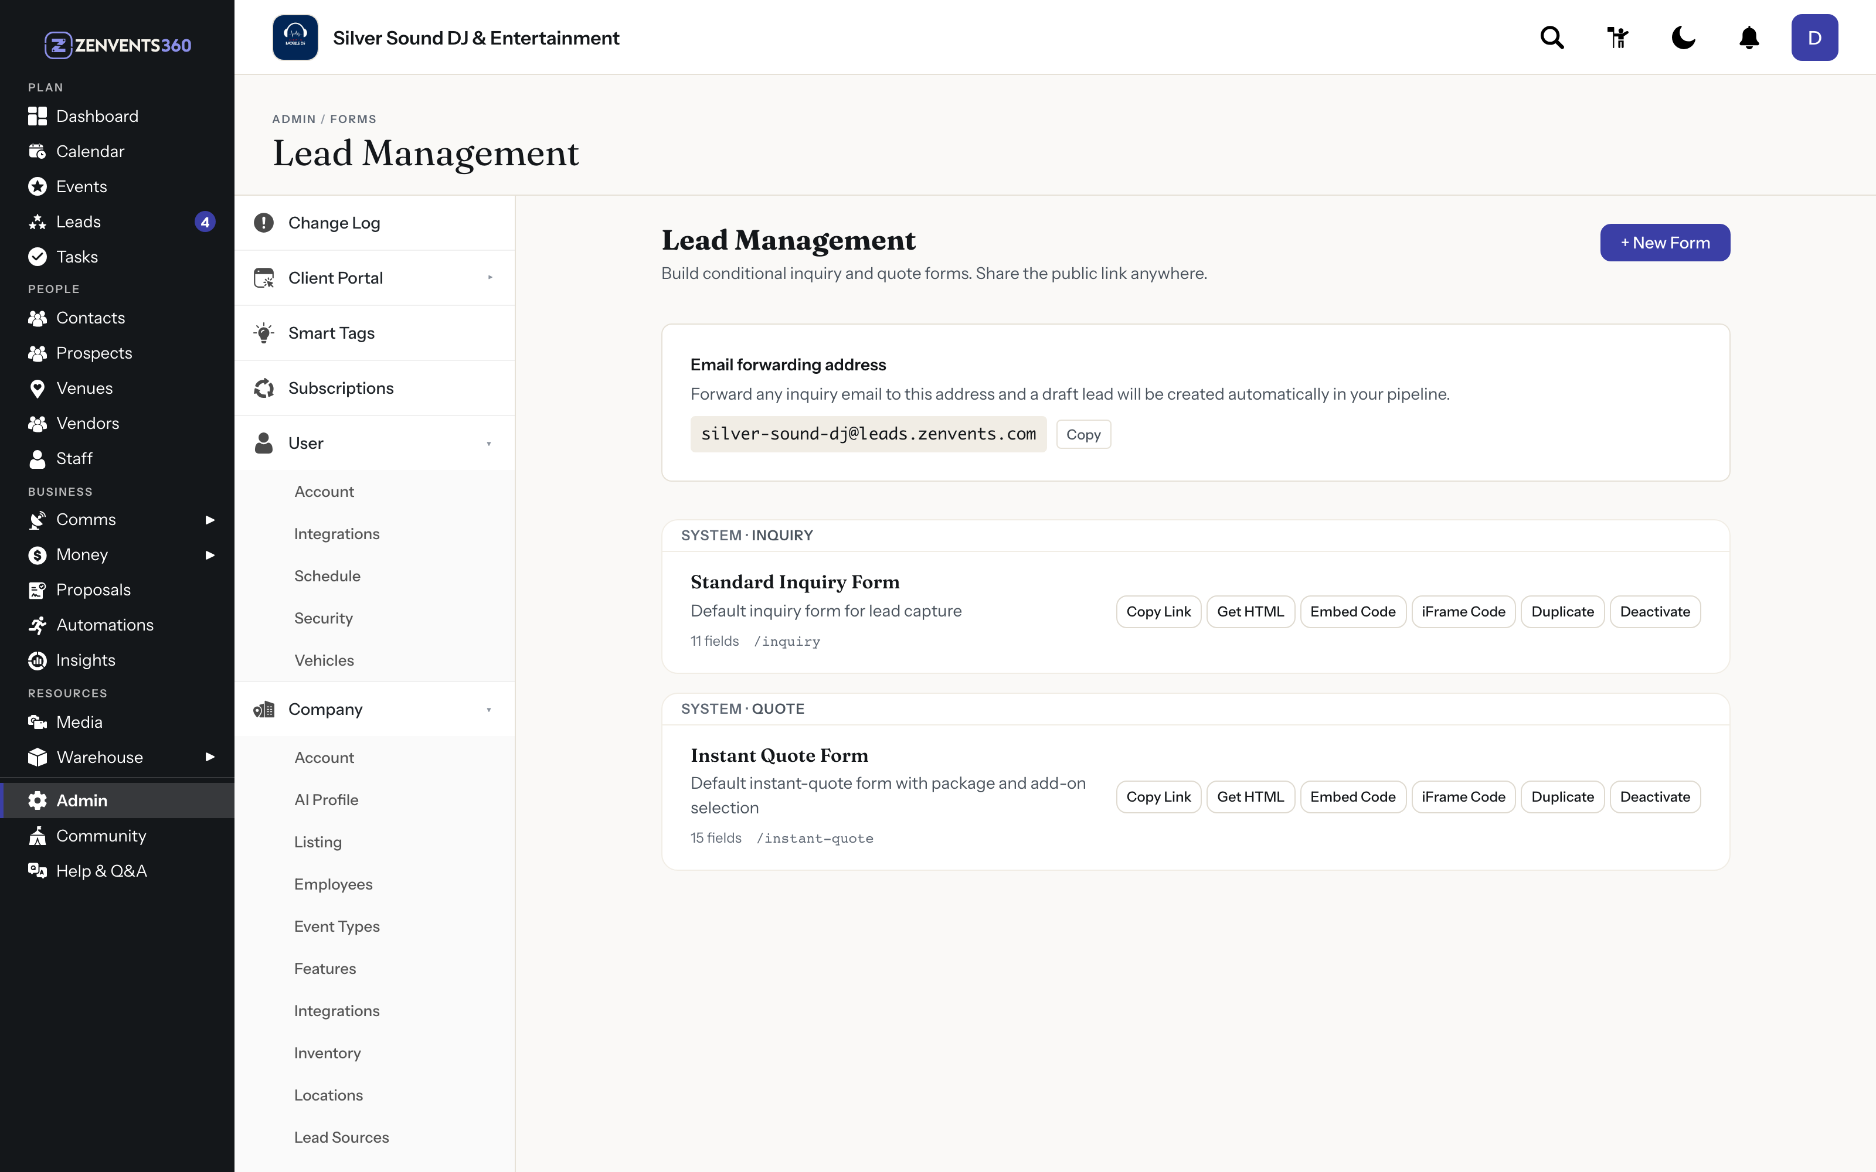This screenshot has width=1876, height=1172.
Task: Open Venues in the sidebar
Action: (x=117, y=387)
